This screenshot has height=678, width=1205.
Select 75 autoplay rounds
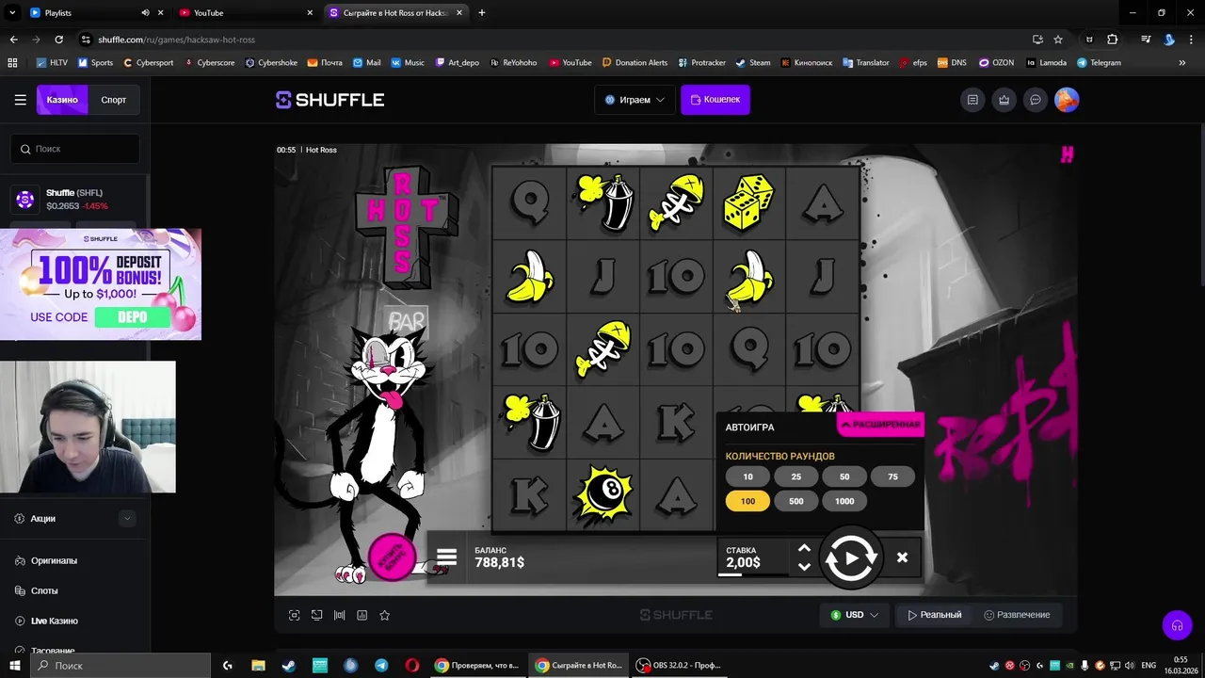point(892,476)
